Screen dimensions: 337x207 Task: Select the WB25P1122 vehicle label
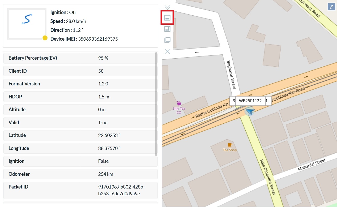[250, 101]
